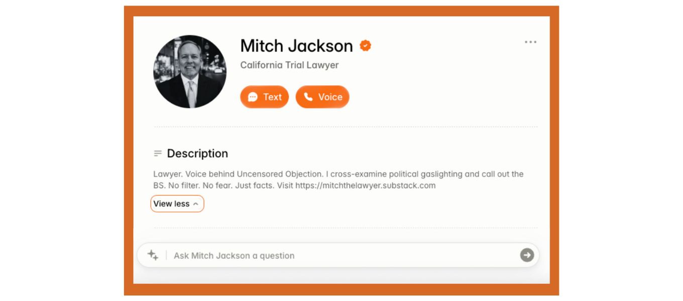The width and height of the screenshot is (683, 301).
Task: Click the phone icon in Voice button
Action: [x=308, y=97]
